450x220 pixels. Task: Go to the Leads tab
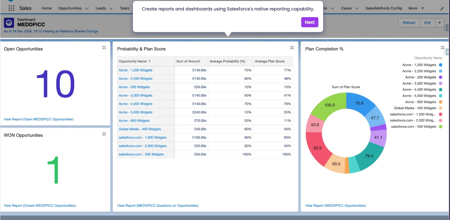point(100,8)
